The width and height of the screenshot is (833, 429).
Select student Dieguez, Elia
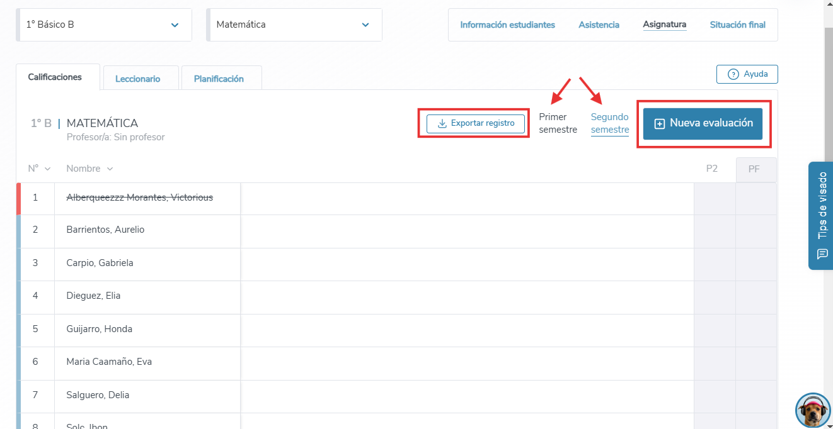pyautogui.click(x=93, y=296)
